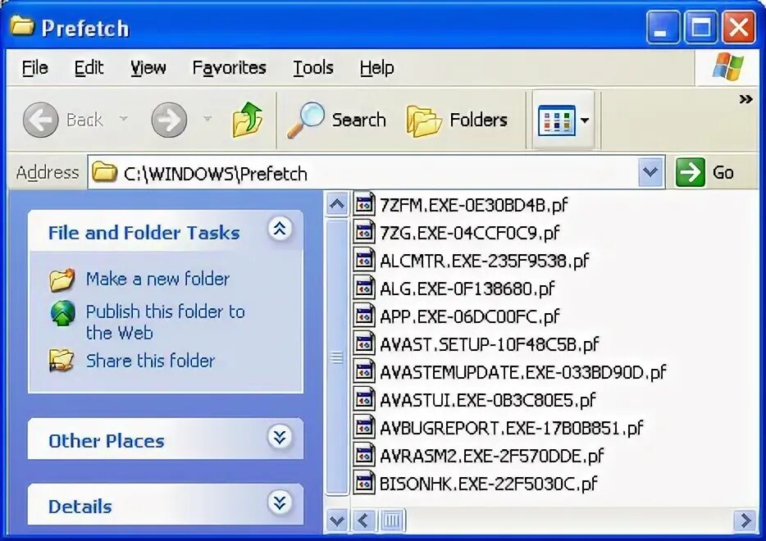Click the APP.EXE prefetch file icon
This screenshot has width=766, height=541.
point(364,316)
